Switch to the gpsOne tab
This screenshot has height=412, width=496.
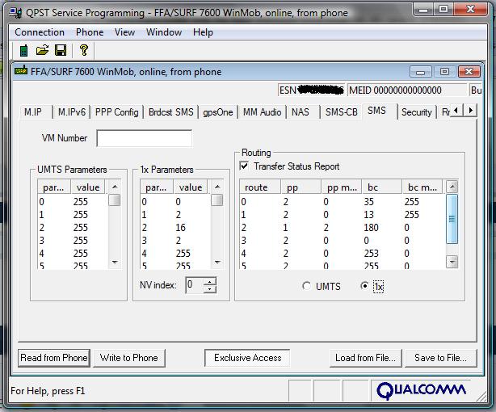218,112
